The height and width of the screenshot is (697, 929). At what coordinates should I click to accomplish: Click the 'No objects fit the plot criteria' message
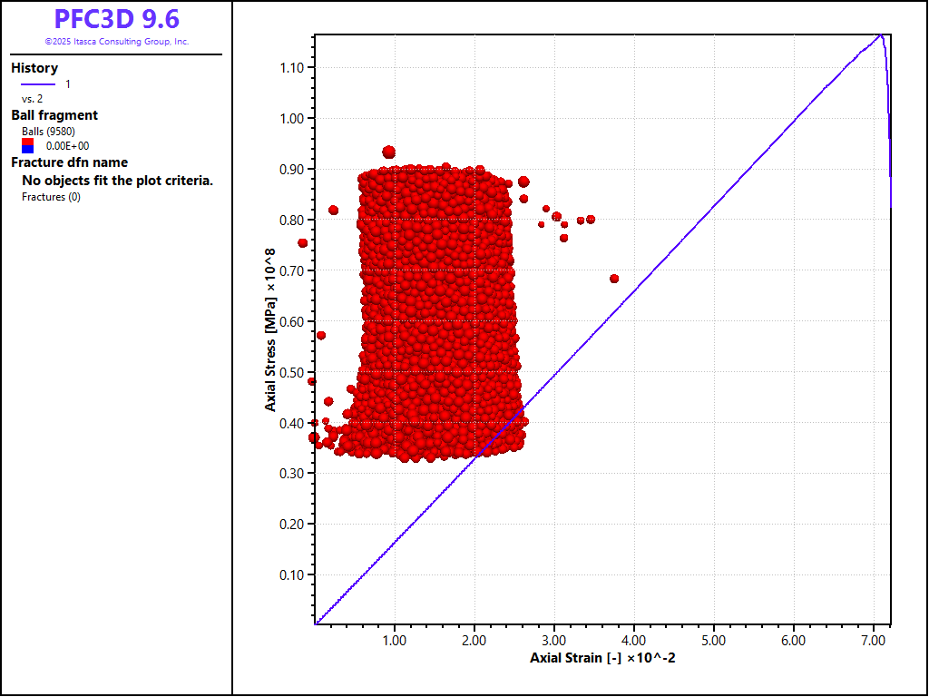117,181
